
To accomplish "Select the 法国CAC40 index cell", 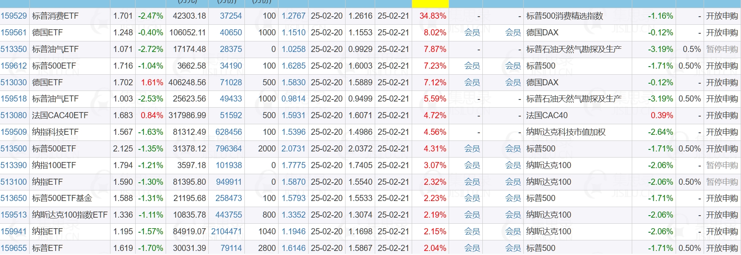I will pos(547,115).
